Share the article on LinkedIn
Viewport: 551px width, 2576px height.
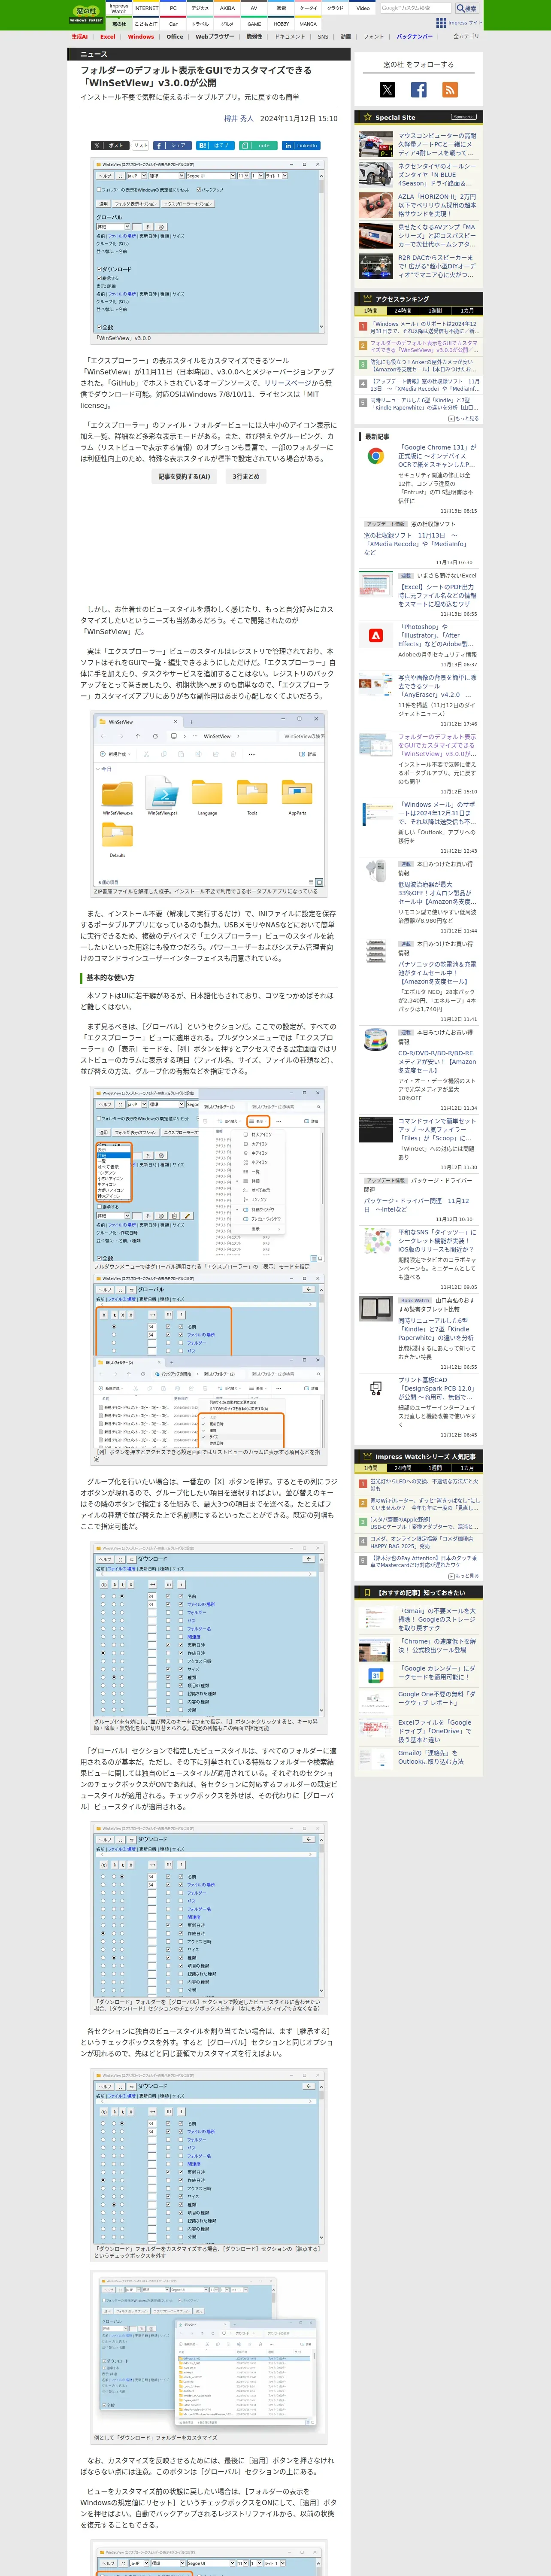click(300, 145)
